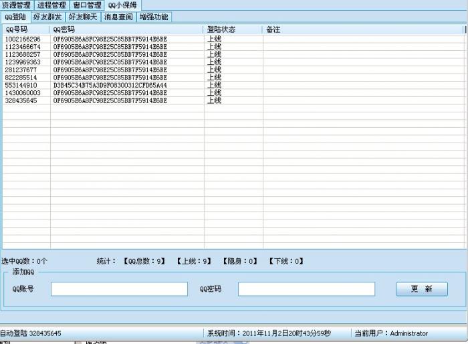The height and width of the screenshot is (344, 468).
Task: Click 上线 status in row 1123688257
Action: click(x=215, y=55)
